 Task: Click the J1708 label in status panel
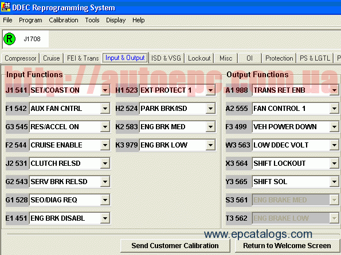coord(32,39)
